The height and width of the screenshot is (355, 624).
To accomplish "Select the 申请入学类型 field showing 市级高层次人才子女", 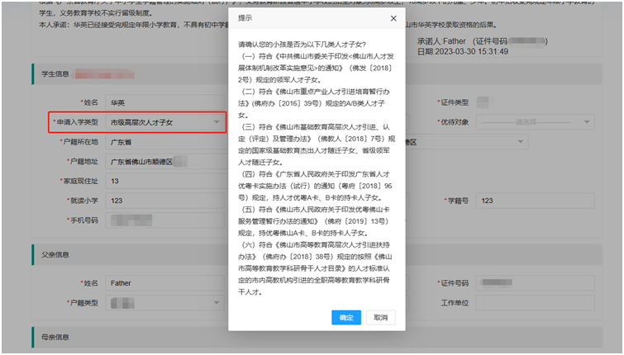I will pyautogui.click(x=164, y=122).
